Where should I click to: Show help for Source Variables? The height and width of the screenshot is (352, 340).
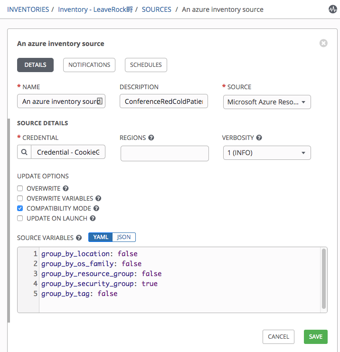(x=79, y=238)
